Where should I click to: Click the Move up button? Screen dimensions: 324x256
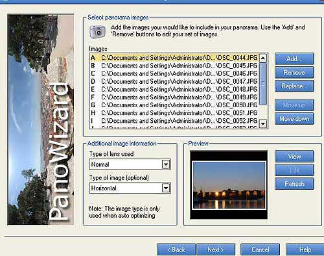[x=294, y=105]
